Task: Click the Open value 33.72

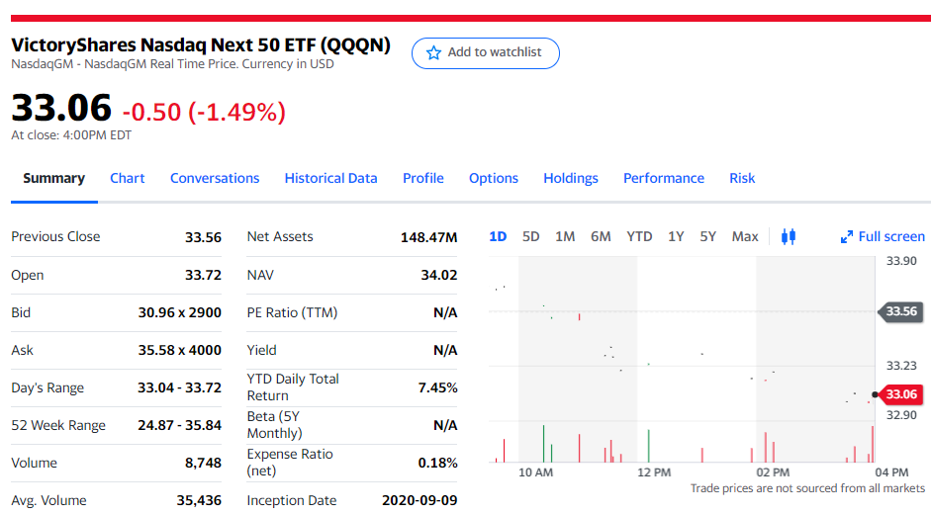Action: (x=203, y=276)
